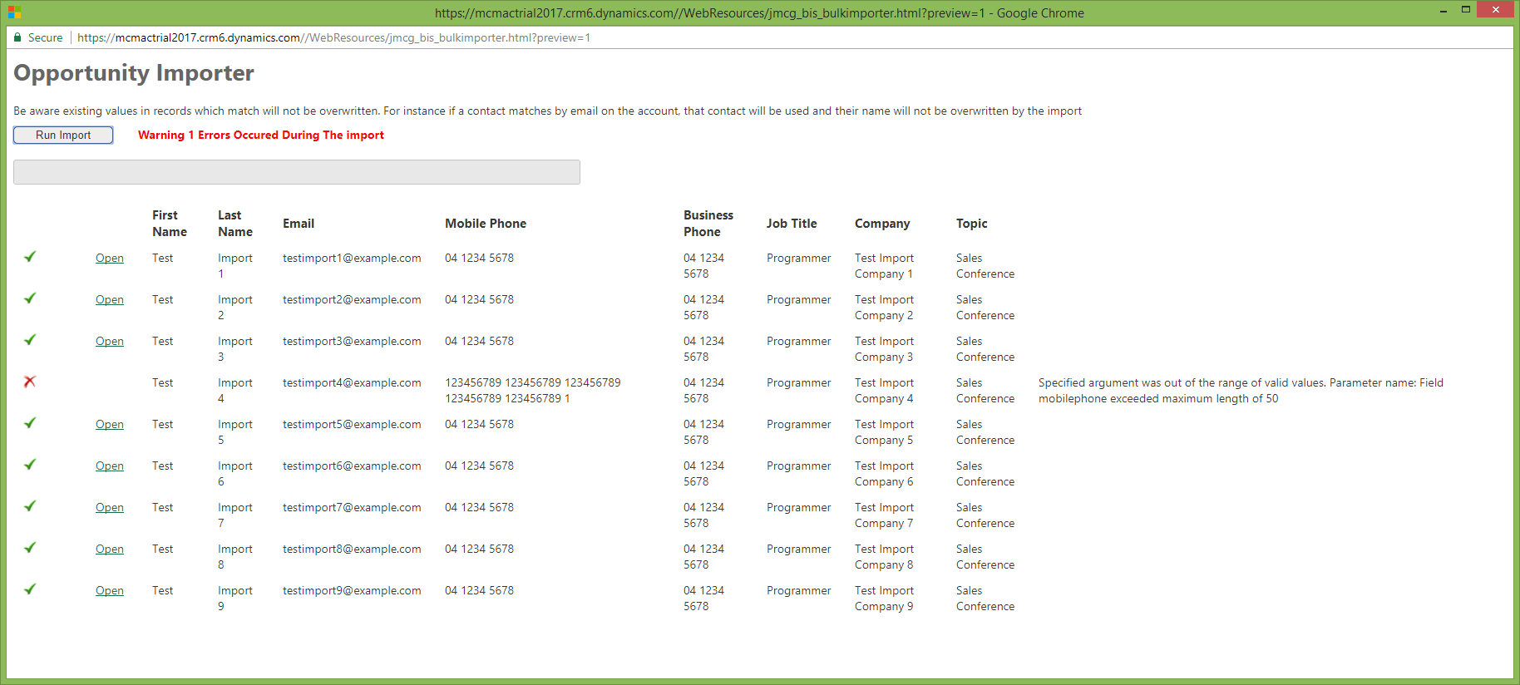
Task: Click the Windows logo icon in title bar
Action: [14, 12]
